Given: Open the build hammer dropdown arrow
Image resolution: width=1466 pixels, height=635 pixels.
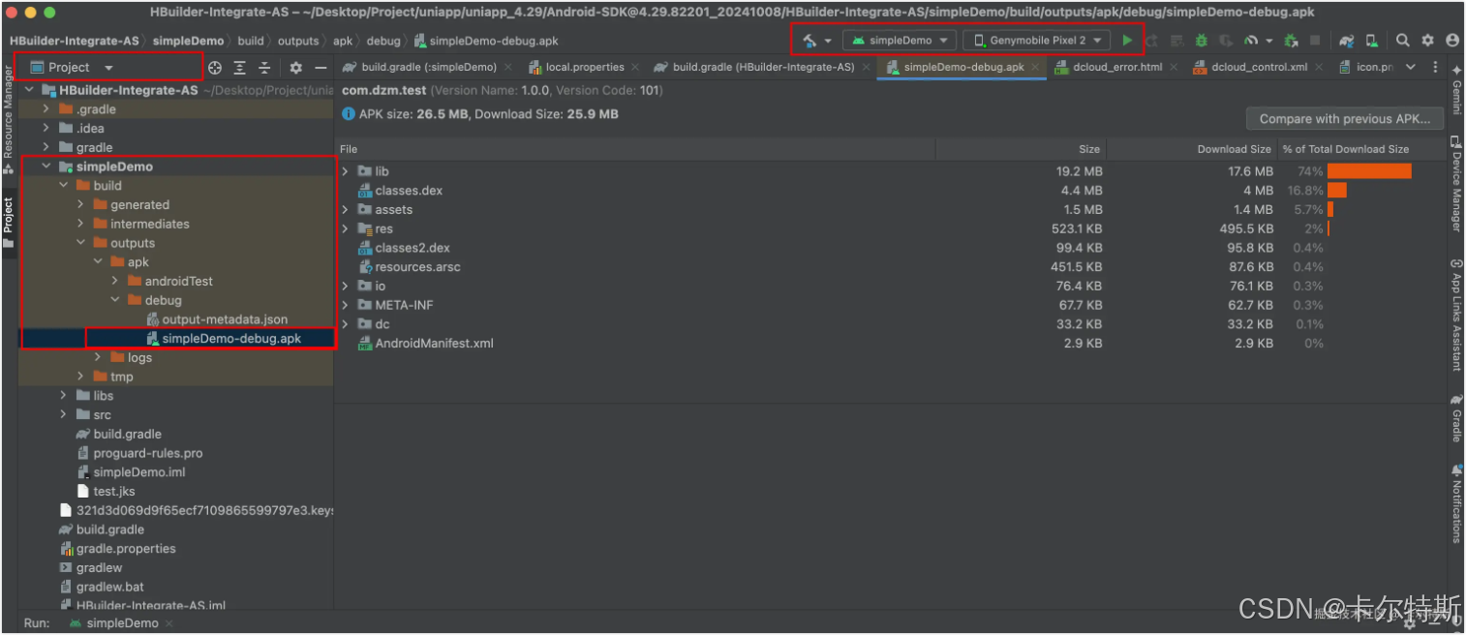Looking at the screenshot, I should 828,41.
